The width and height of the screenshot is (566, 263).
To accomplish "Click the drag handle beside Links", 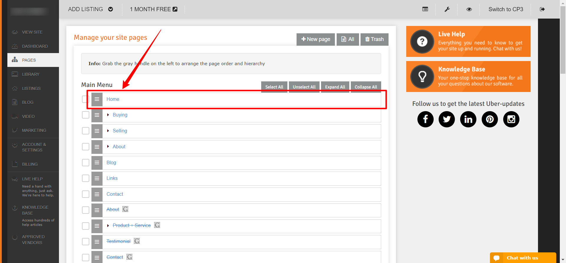I will tap(97, 179).
